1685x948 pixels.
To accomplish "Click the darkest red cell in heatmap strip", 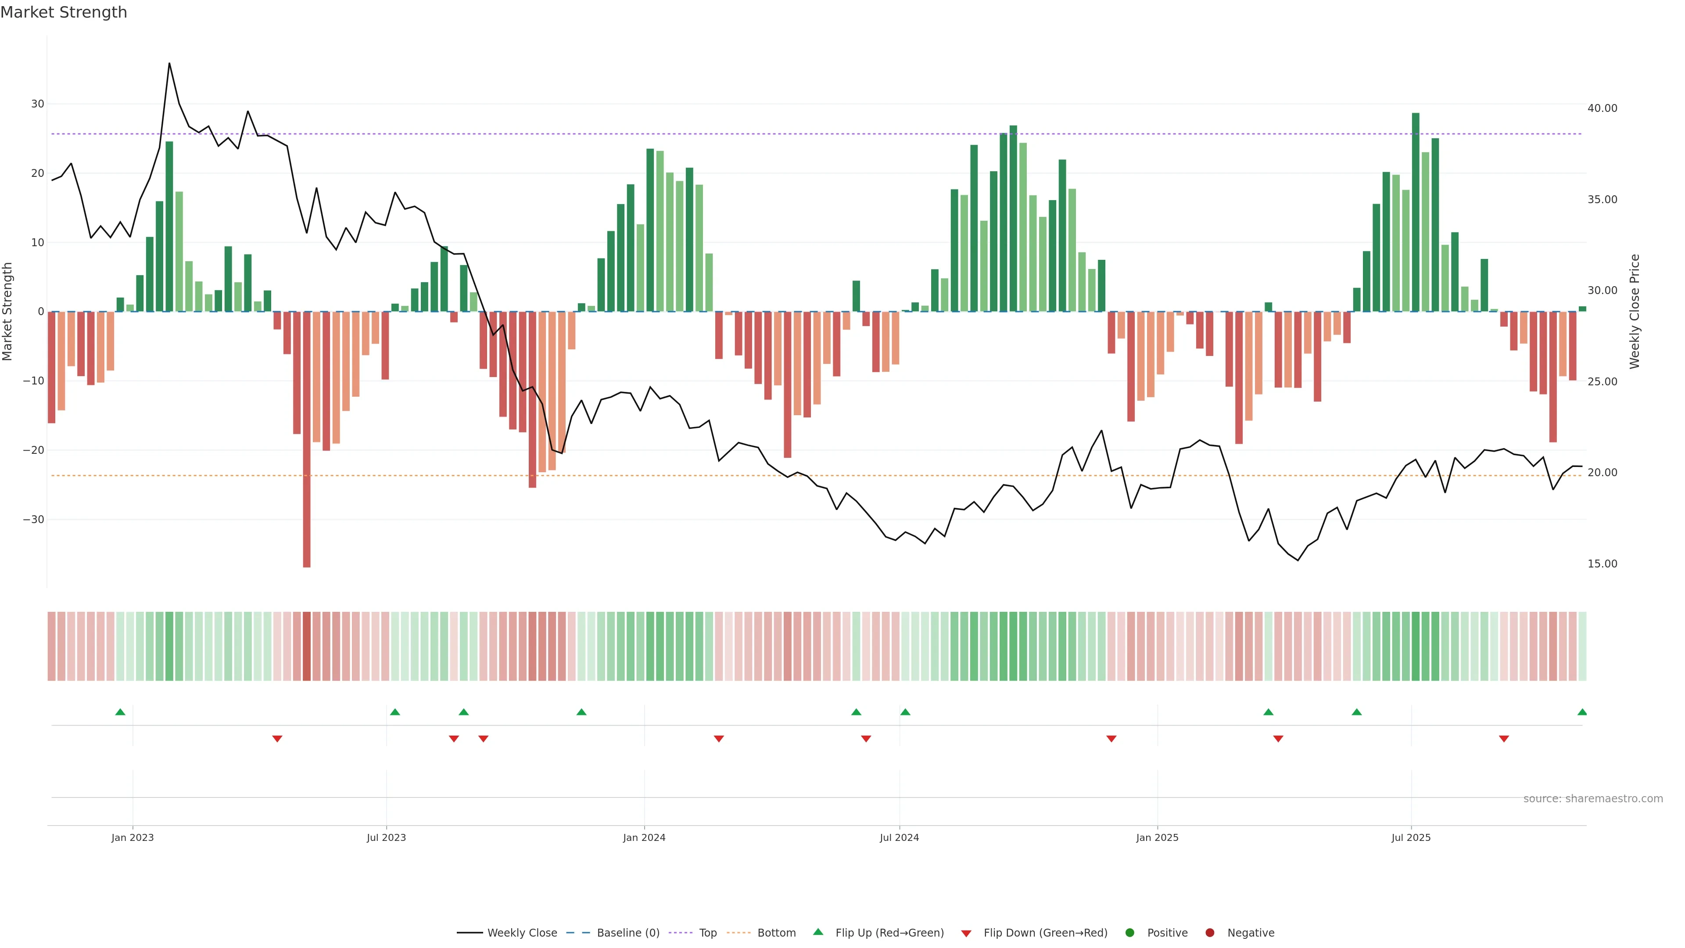I will tap(307, 646).
